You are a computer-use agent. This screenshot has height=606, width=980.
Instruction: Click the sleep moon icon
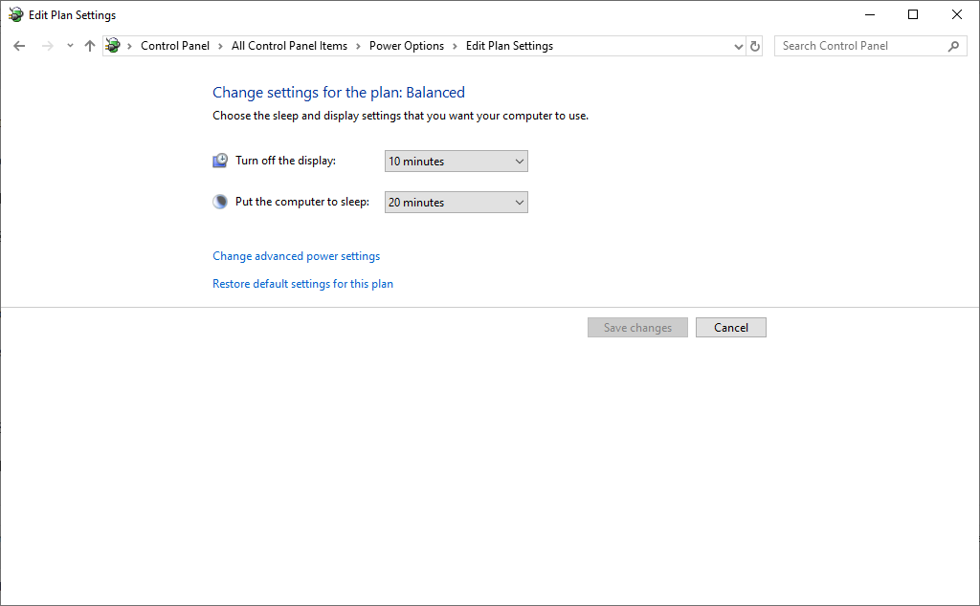point(220,202)
